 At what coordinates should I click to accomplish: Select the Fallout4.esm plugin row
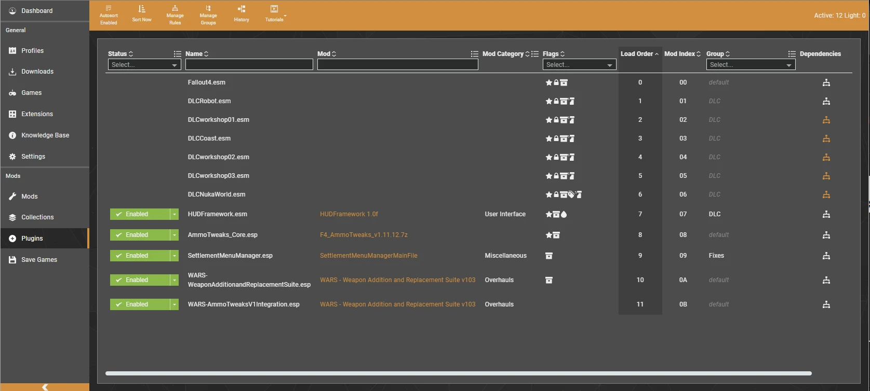click(x=479, y=82)
